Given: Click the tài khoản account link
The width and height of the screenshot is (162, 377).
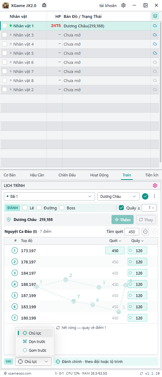Looking at the screenshot, I should click(108, 5).
